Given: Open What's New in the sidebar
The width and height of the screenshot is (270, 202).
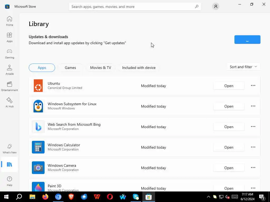Looking at the screenshot, I should (x=9, y=149).
